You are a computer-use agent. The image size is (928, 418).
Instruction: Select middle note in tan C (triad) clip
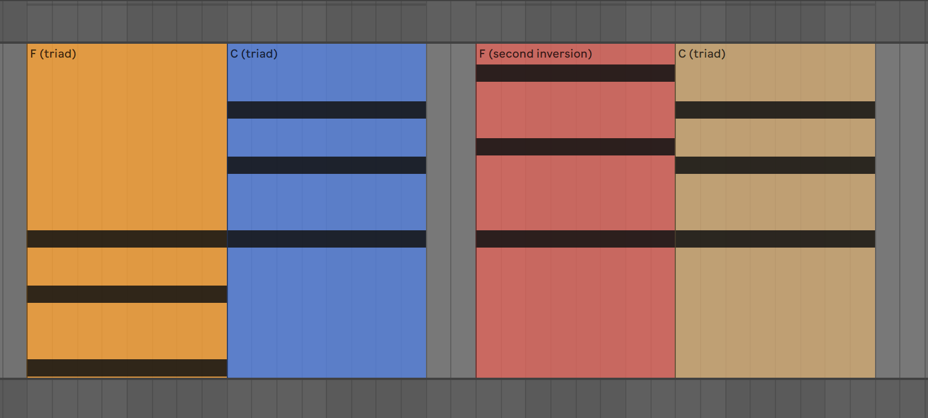[x=775, y=165]
